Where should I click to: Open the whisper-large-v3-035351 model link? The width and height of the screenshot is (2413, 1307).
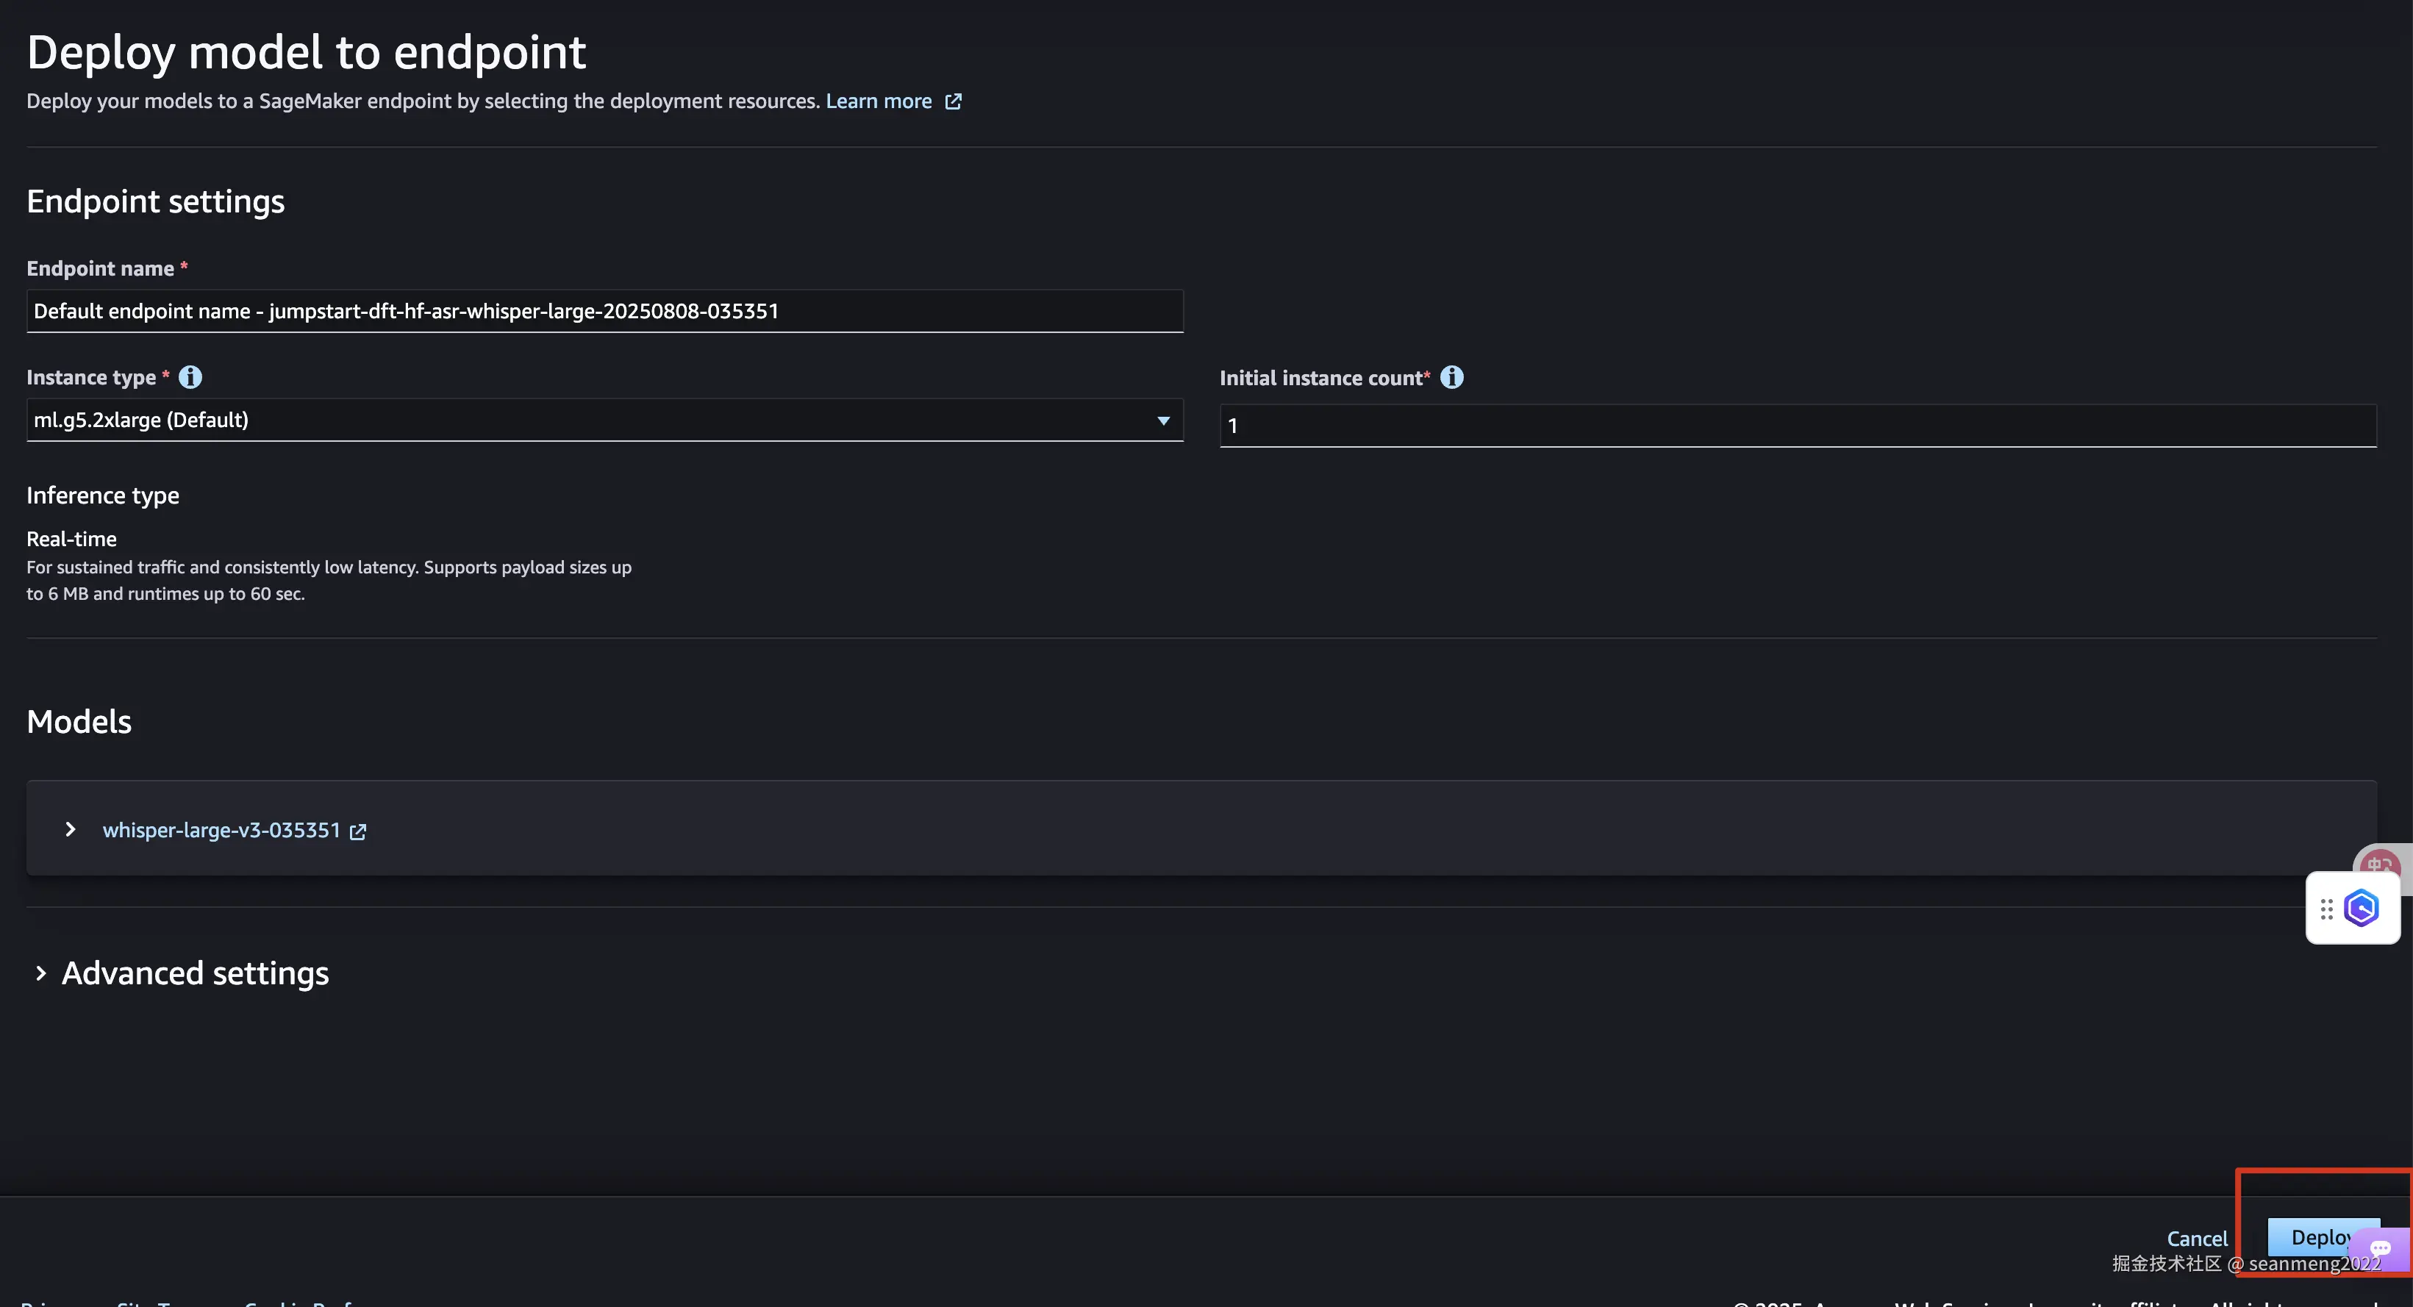(221, 831)
